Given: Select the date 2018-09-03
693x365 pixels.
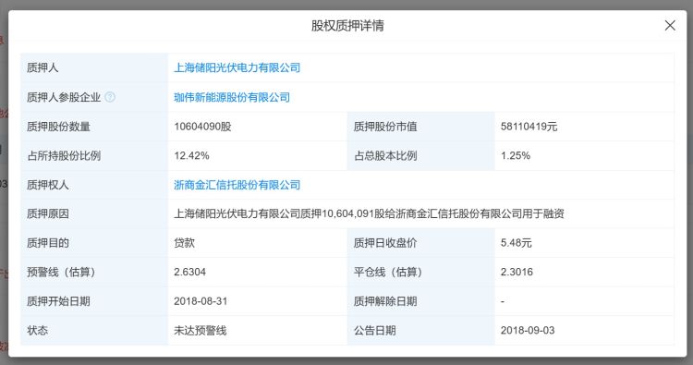Looking at the screenshot, I should pyautogui.click(x=528, y=331).
